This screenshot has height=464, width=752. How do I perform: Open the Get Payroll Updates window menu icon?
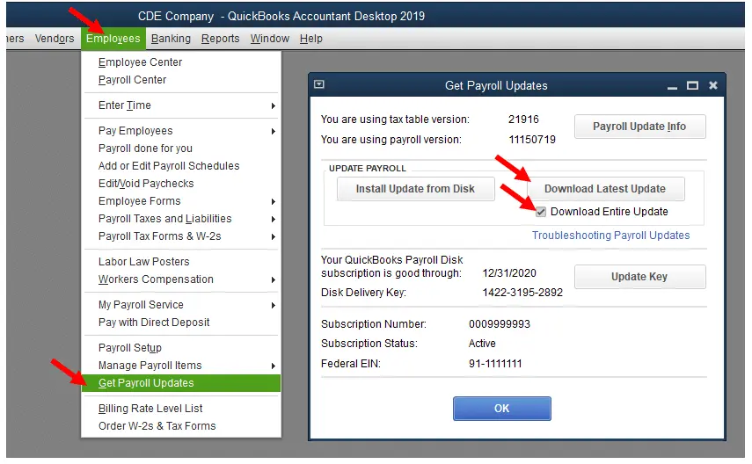(x=319, y=85)
